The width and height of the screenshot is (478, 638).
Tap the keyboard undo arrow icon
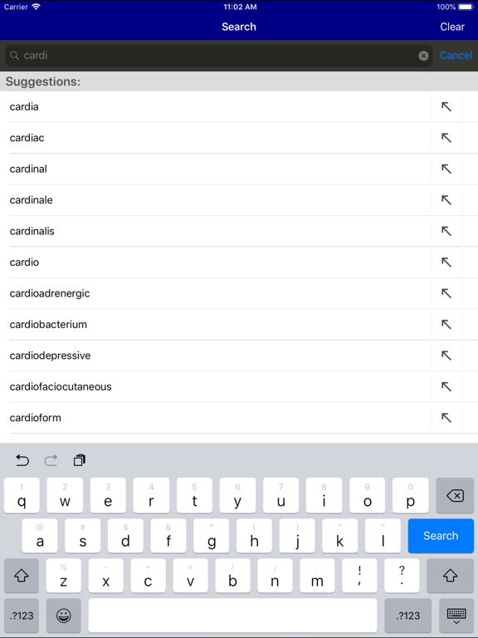[22, 460]
